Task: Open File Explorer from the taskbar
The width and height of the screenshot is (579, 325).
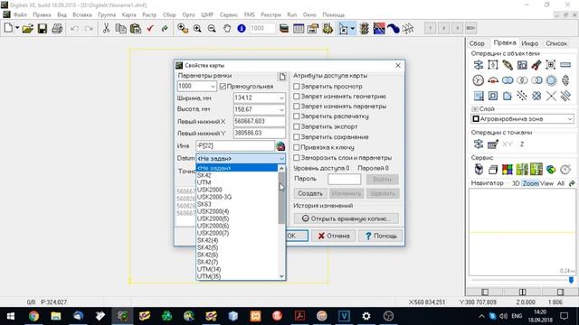Action: pyautogui.click(x=56, y=316)
